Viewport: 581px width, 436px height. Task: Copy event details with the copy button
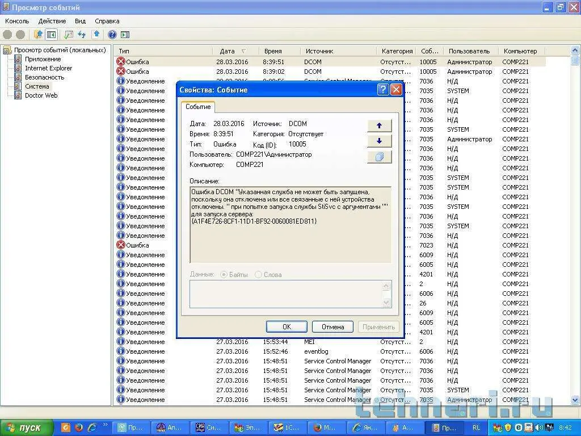[379, 157]
